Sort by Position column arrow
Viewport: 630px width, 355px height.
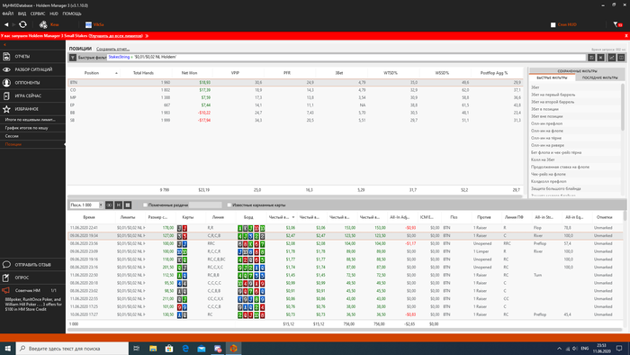[x=116, y=73]
